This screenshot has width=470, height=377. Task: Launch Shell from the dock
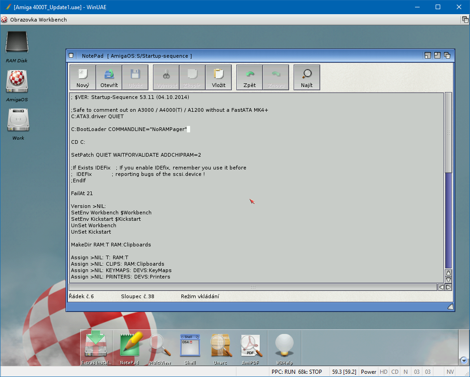point(190,346)
